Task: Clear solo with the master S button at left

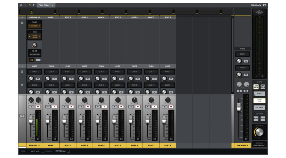Action: pyautogui.click(x=22, y=115)
